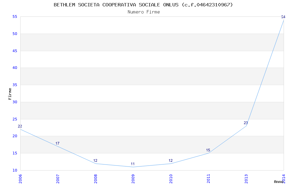Click the data value 12 above 2008
The height and width of the screenshot is (185, 287).
coord(95,160)
